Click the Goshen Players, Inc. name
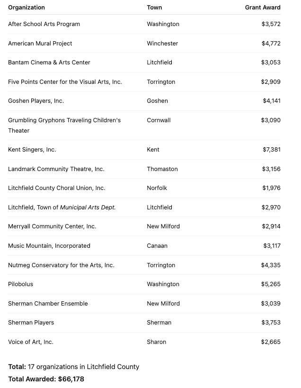 [x=36, y=101]
